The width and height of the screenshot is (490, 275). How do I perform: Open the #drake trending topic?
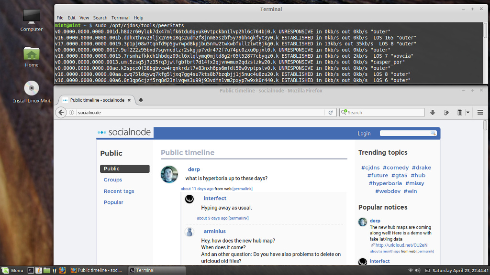[x=421, y=168]
